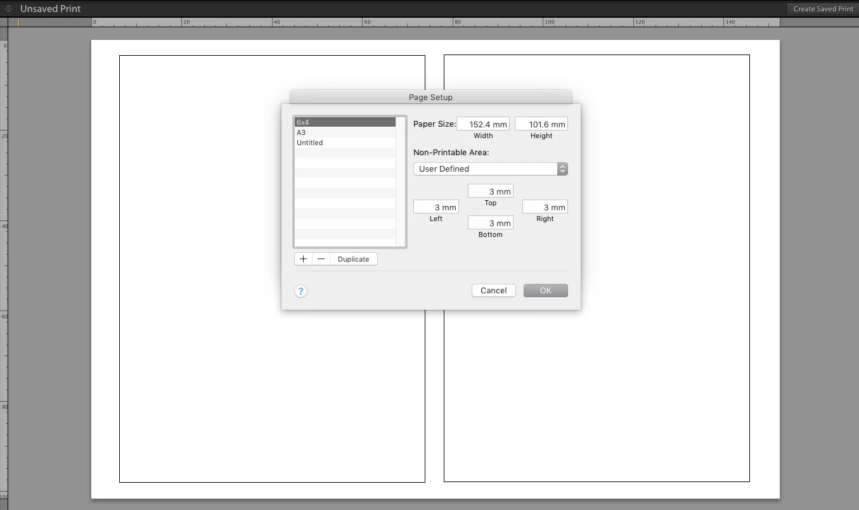Click the Page Setup dialog title
The image size is (859, 510).
[431, 97]
